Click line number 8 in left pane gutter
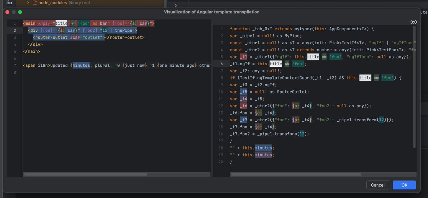The image size is (428, 198). (x=15, y=72)
